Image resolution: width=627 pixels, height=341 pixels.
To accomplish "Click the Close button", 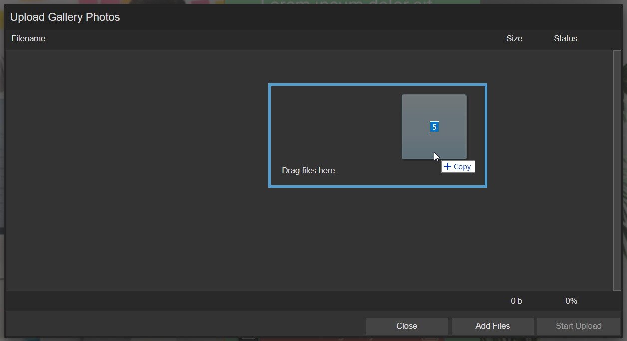I will [x=406, y=326].
